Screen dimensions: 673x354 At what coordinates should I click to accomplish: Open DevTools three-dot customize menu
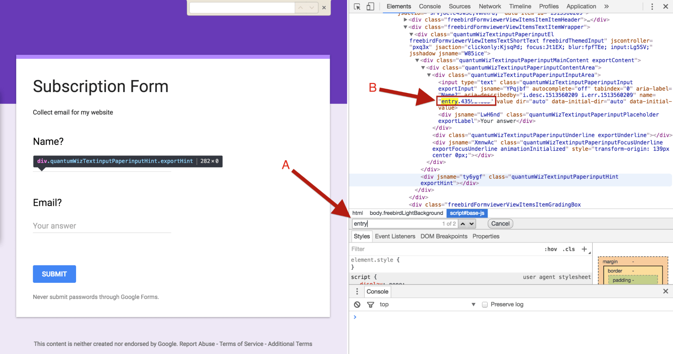pyautogui.click(x=652, y=7)
